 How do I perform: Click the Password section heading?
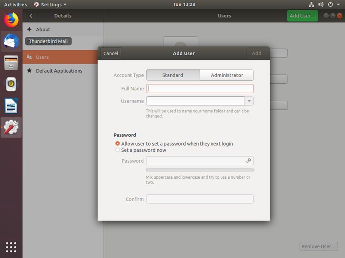tap(125, 135)
